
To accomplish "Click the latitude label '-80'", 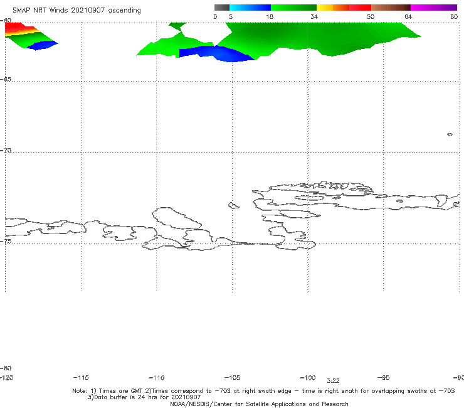I will tap(6, 368).
